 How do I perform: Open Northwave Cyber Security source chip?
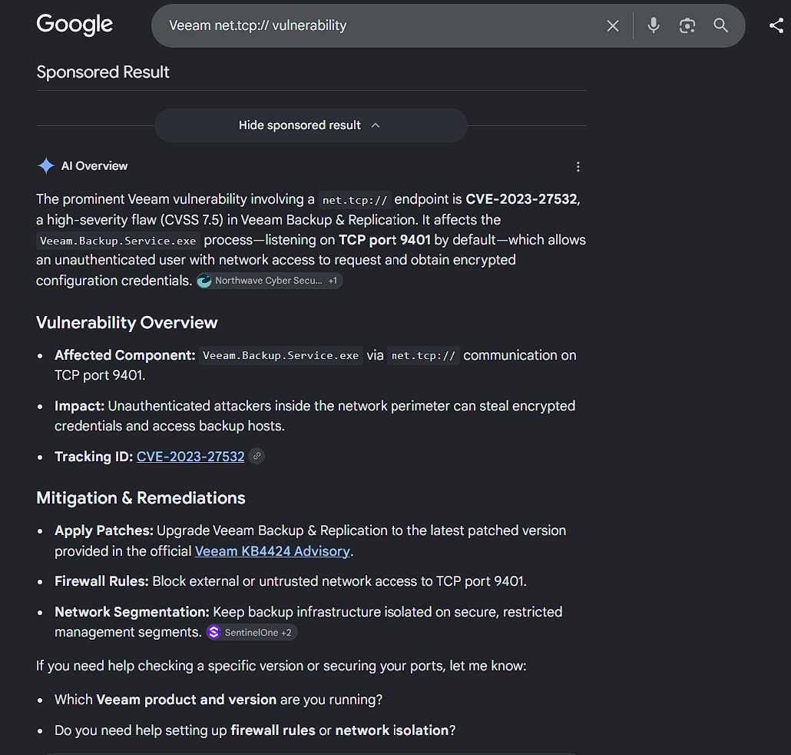270,281
